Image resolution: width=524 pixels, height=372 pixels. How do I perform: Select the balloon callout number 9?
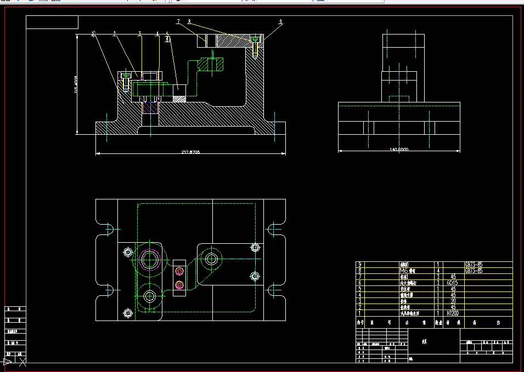pyautogui.click(x=281, y=22)
